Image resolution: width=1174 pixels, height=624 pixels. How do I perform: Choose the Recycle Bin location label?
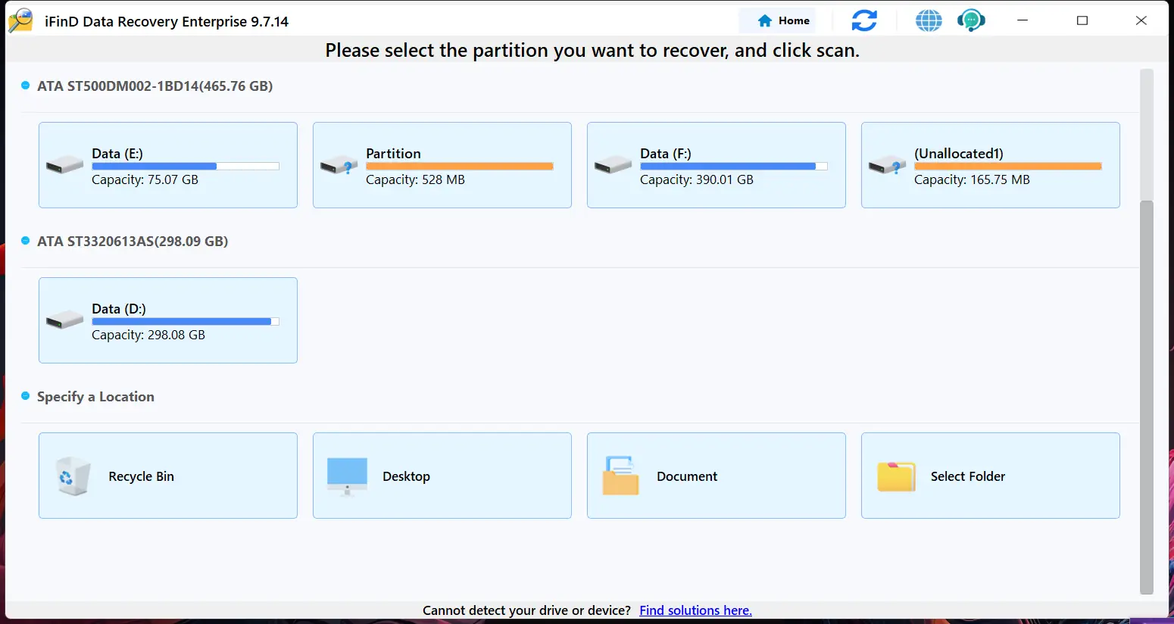[142, 476]
